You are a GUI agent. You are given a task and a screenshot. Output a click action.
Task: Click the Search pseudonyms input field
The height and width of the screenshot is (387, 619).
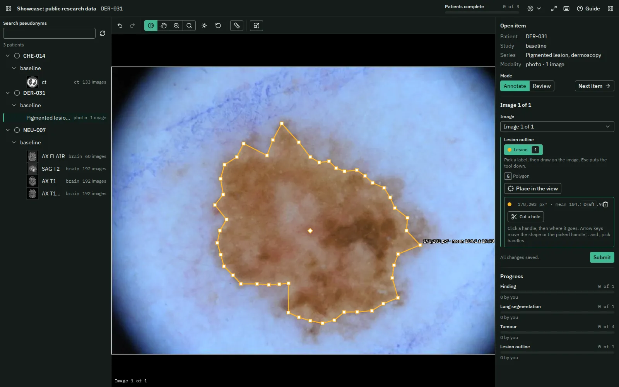pos(49,33)
